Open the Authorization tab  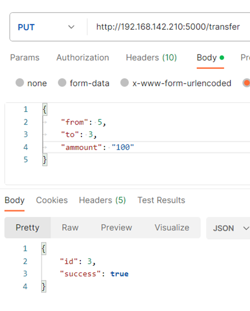(x=83, y=58)
